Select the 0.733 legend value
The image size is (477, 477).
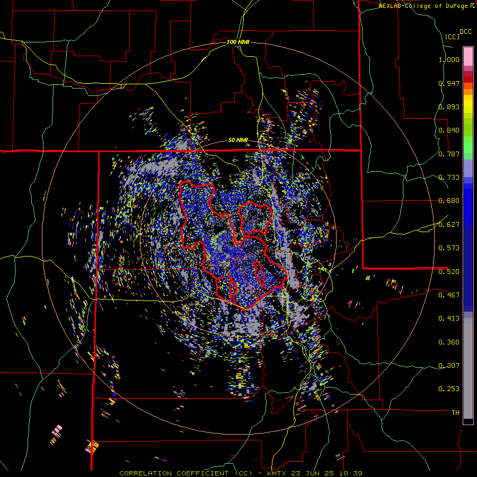point(449,178)
